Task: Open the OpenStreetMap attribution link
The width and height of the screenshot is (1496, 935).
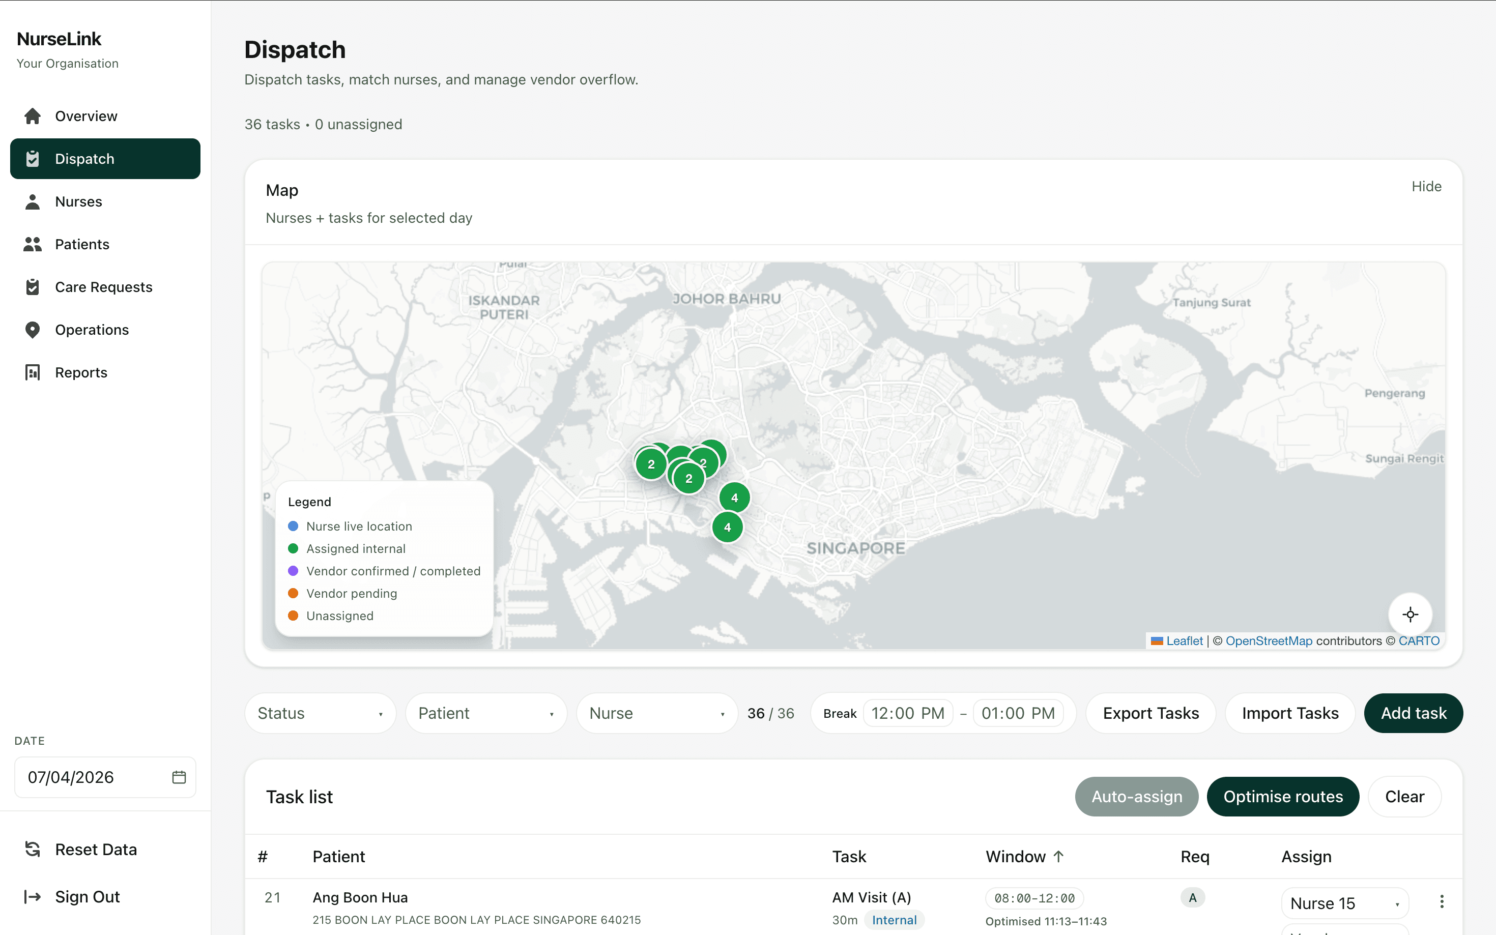Action: coord(1269,640)
